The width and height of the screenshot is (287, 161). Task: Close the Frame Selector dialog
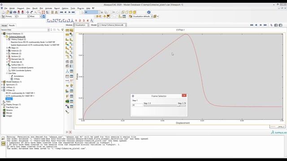tap(184, 95)
